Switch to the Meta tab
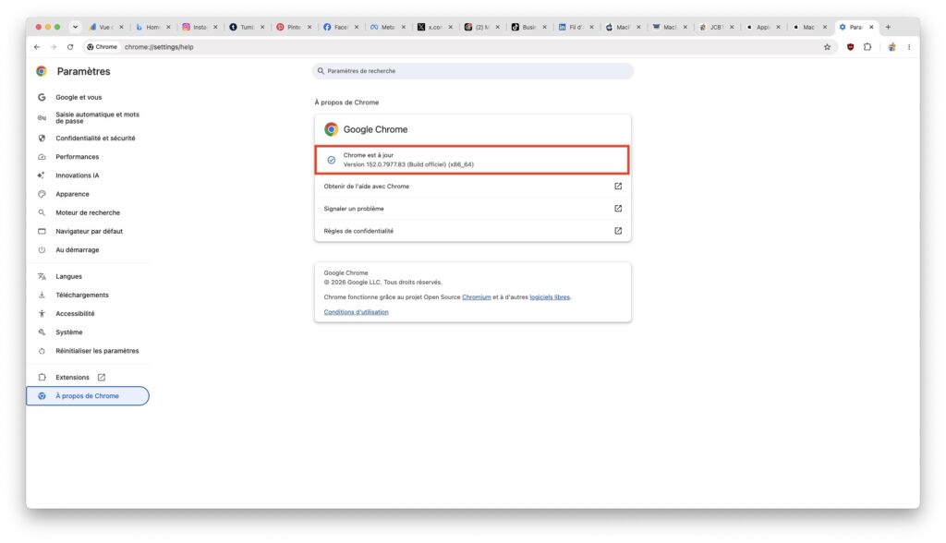Screen dimensions: 946x543 pyautogui.click(x=387, y=27)
